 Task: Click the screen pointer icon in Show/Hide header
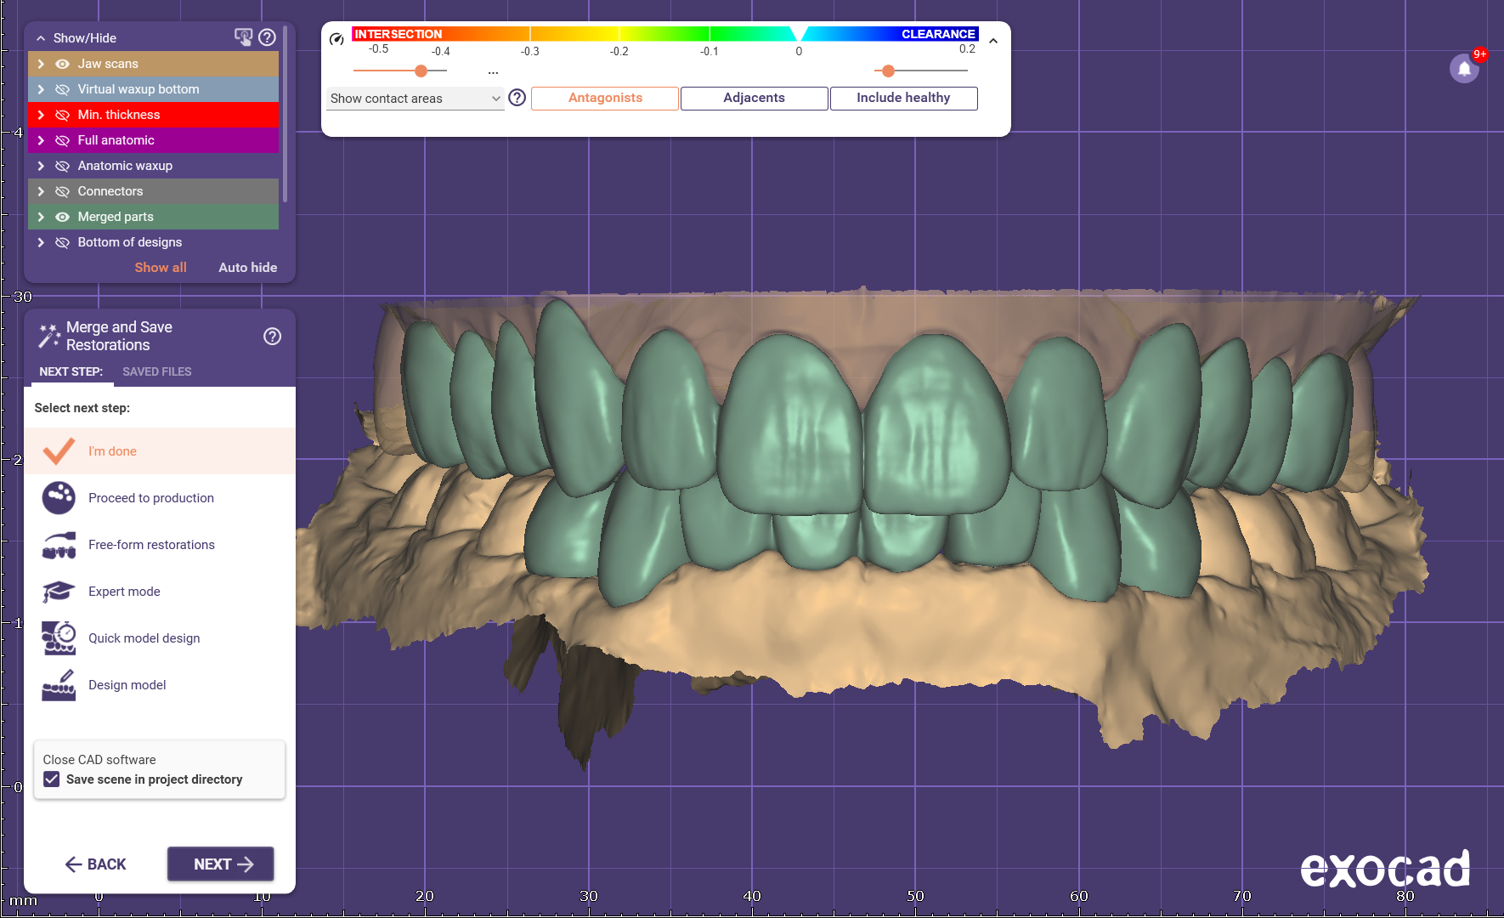[243, 37]
